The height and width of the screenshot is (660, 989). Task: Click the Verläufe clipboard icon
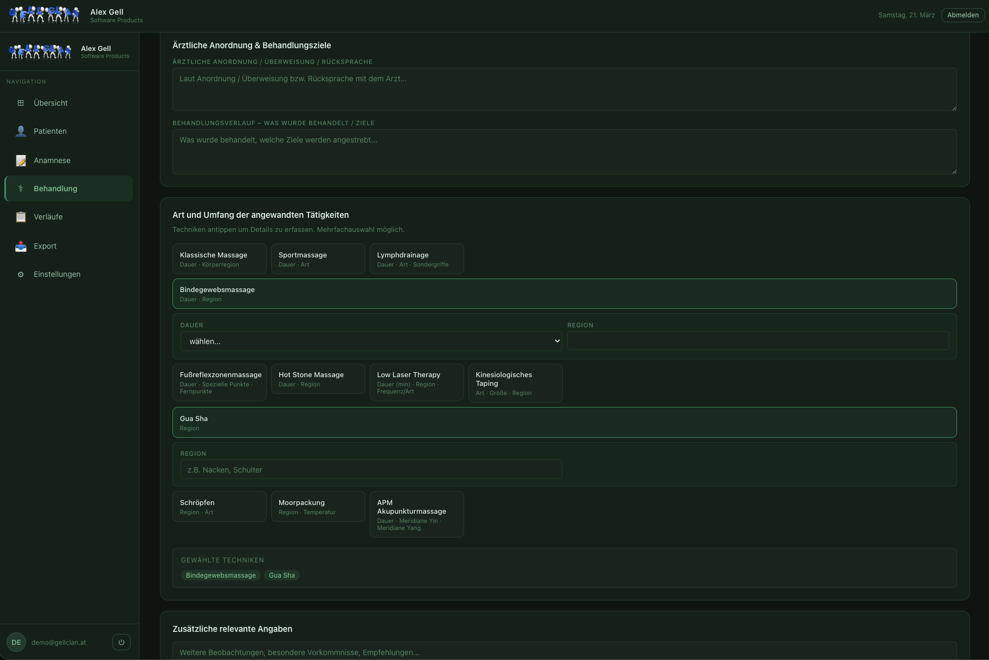tap(21, 217)
